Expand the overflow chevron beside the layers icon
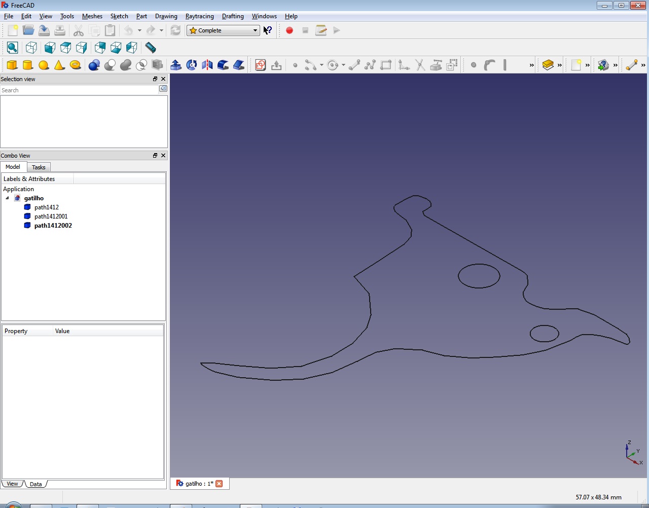The width and height of the screenshot is (649, 508). point(559,65)
